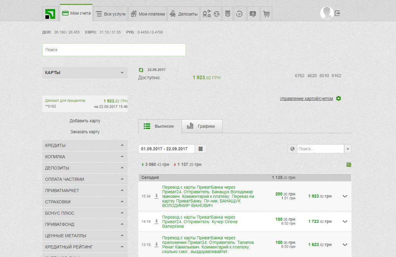396x257 pixels.
Task: Click the main Поиск search field
Action: [x=114, y=50]
